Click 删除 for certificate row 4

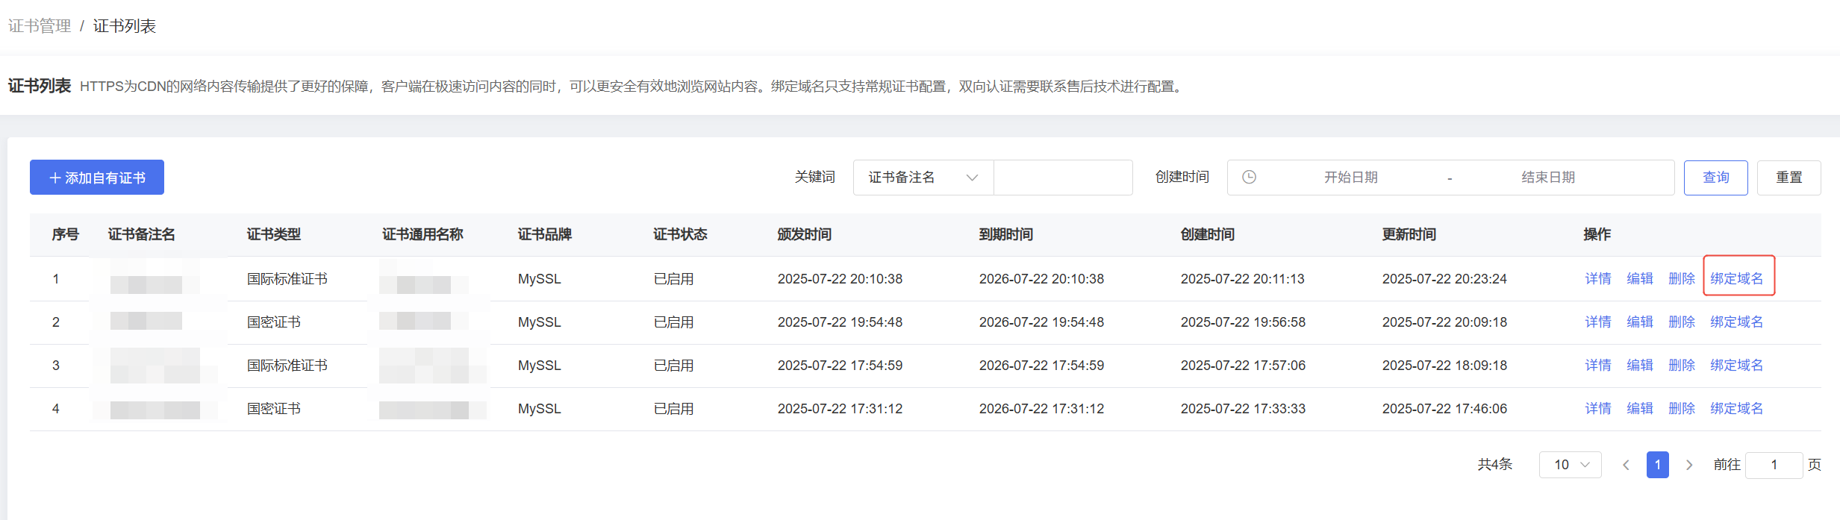tap(1682, 409)
